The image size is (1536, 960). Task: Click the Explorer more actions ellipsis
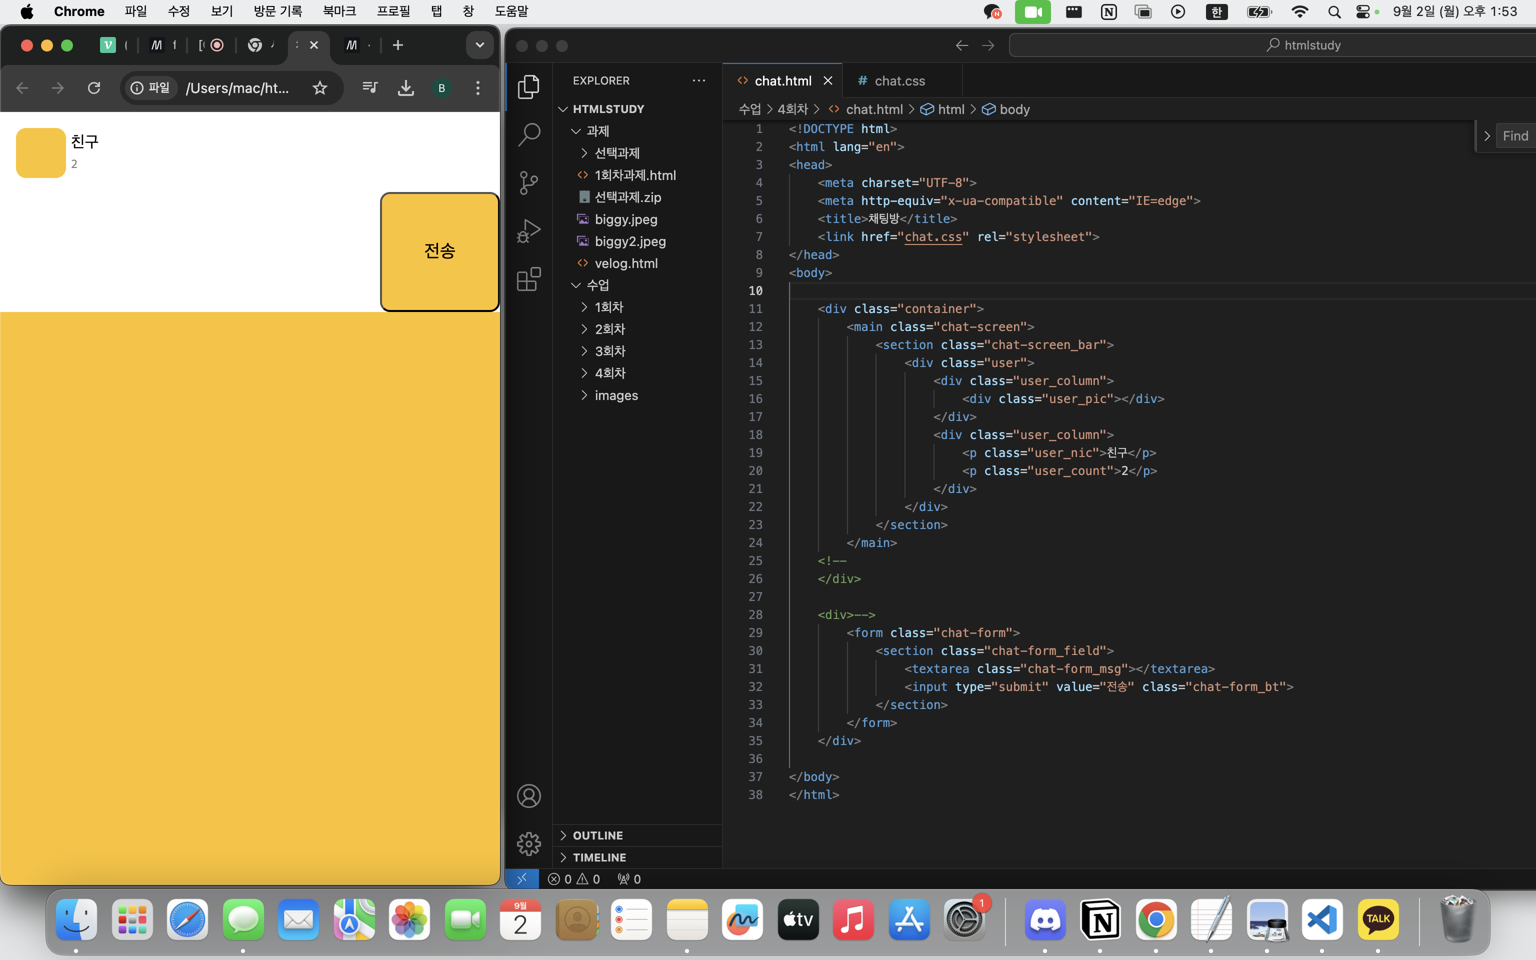click(x=699, y=80)
